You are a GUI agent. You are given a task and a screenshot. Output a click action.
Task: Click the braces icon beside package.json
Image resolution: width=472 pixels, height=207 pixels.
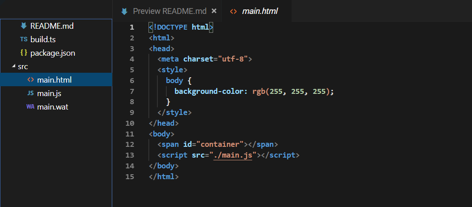[x=24, y=53]
